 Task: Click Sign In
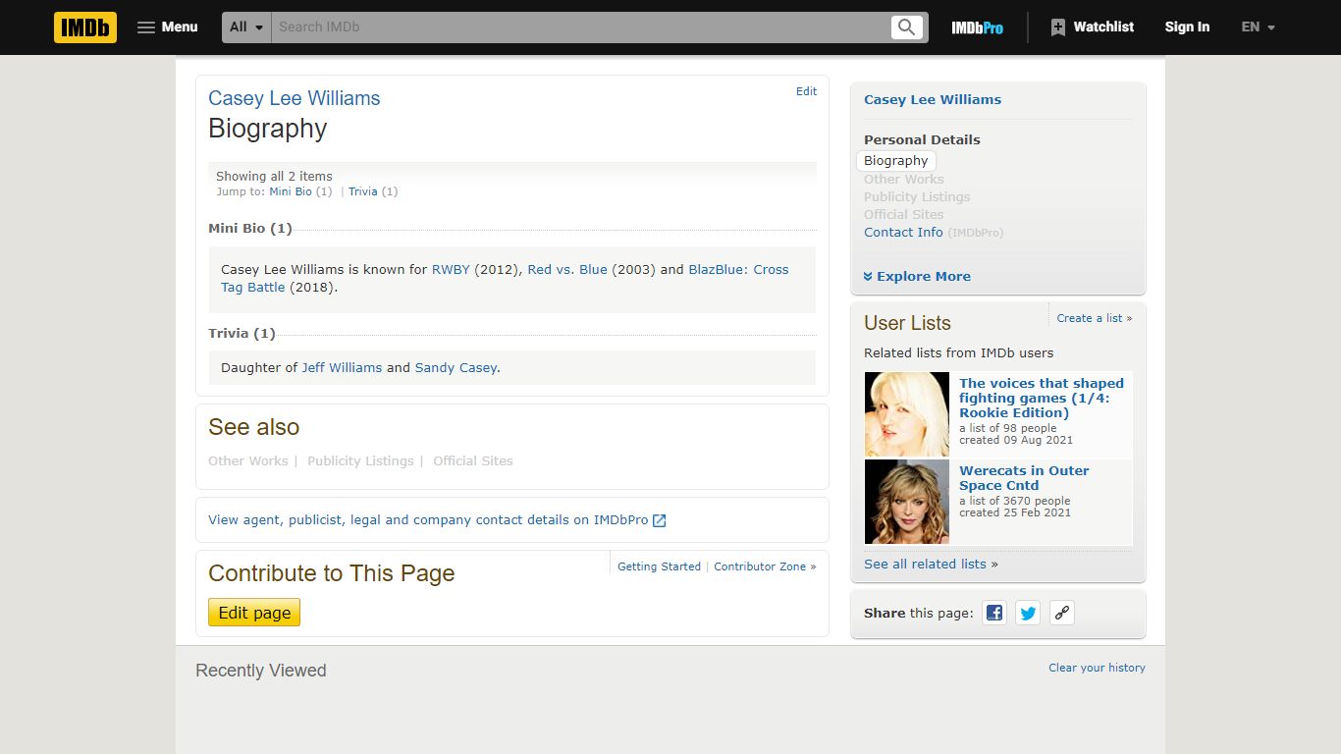1187,27
